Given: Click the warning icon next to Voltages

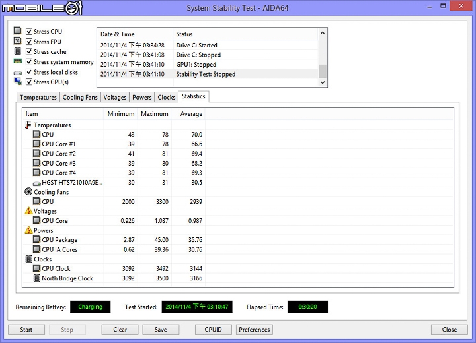Looking at the screenshot, I should (28, 211).
